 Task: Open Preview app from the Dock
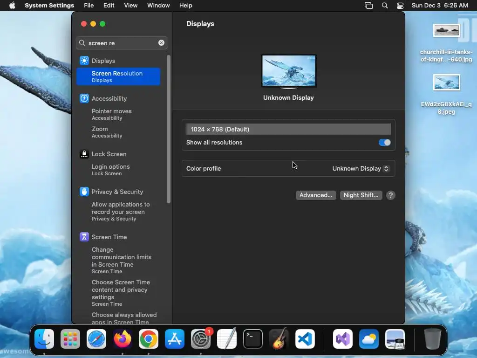[x=395, y=339]
